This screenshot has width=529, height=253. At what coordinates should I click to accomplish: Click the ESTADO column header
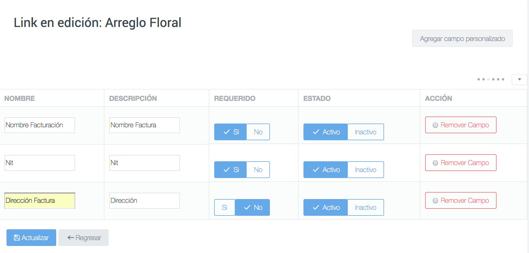[x=317, y=98]
